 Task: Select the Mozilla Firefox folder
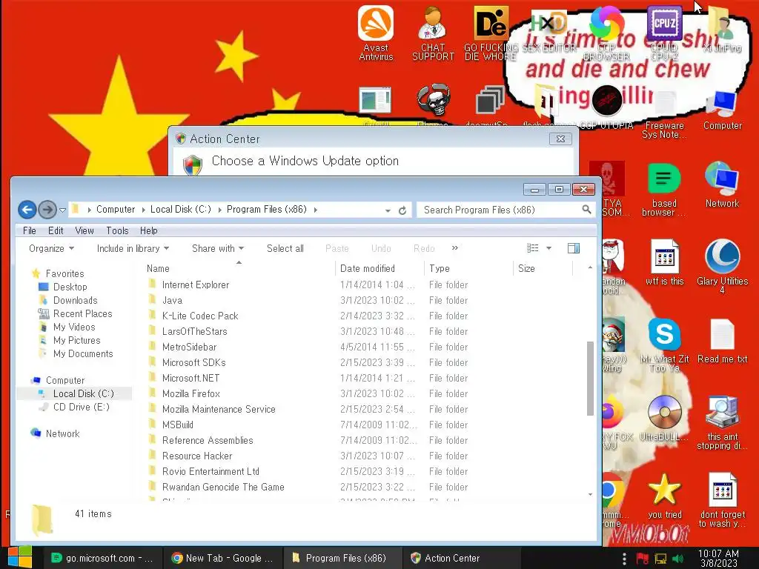(x=190, y=394)
